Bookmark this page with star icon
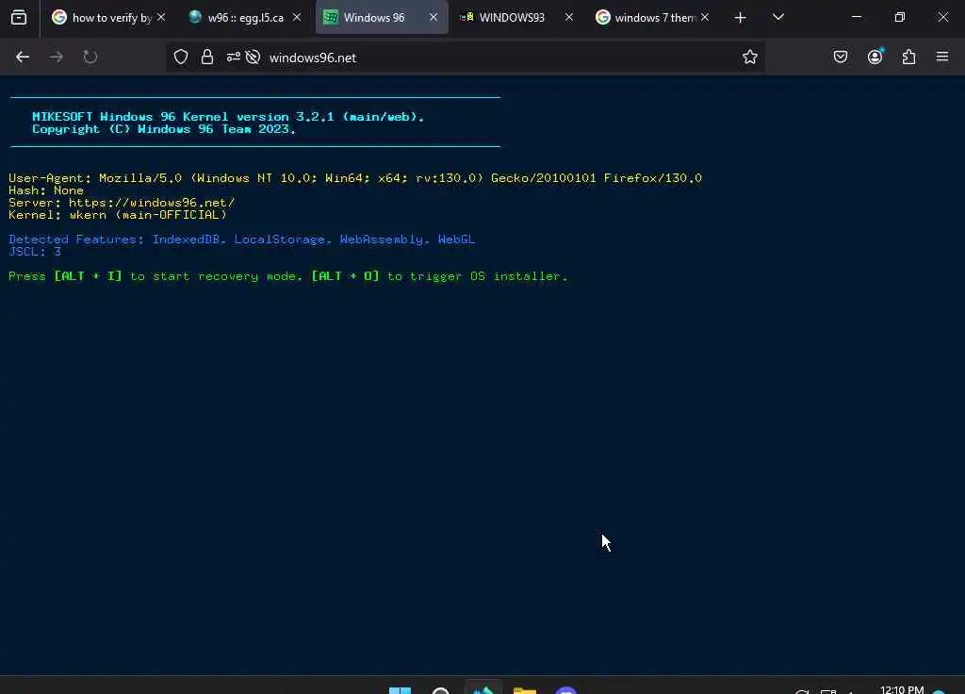The image size is (965, 694). (x=749, y=58)
